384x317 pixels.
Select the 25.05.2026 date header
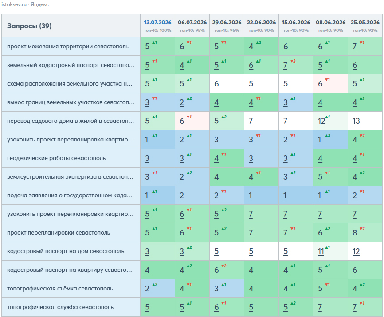pos(365,23)
